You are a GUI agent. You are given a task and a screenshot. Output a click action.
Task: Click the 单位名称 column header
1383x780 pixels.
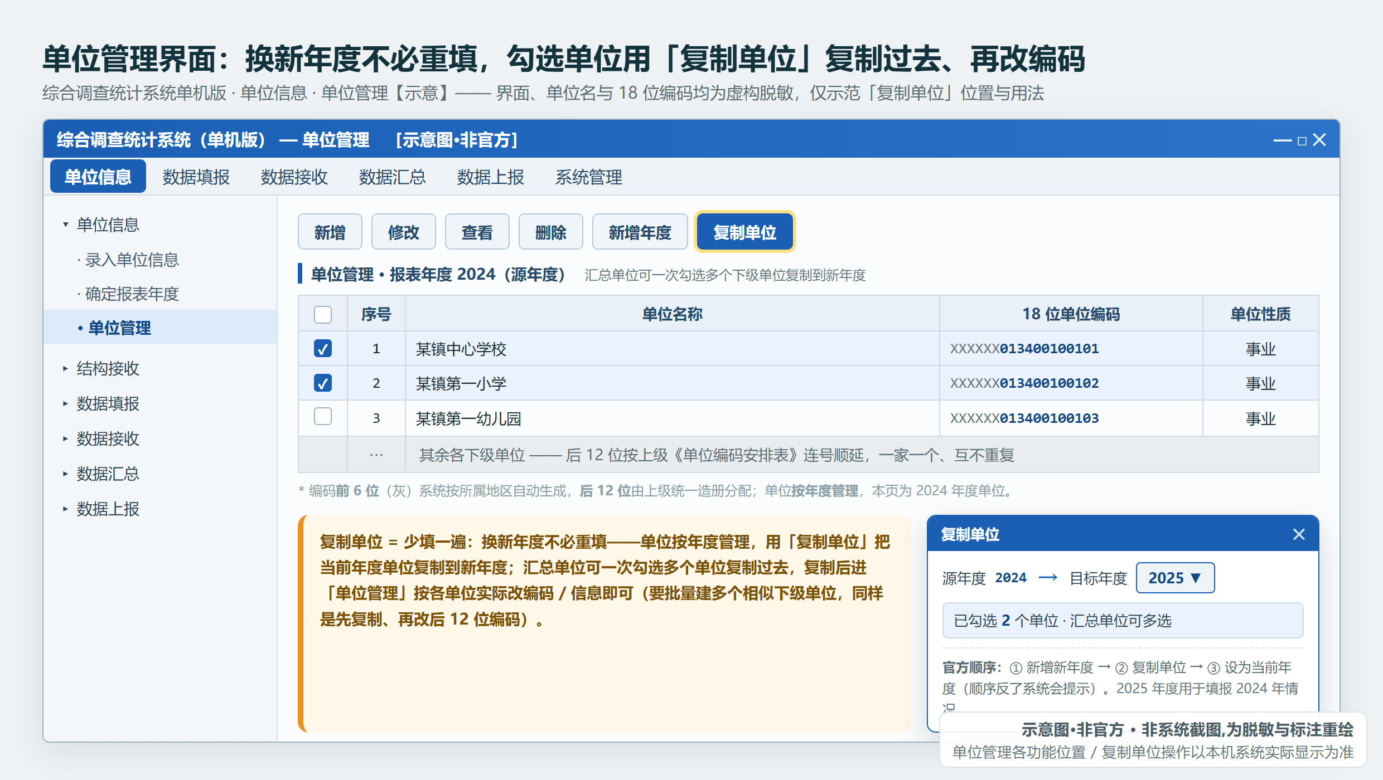[x=672, y=314]
